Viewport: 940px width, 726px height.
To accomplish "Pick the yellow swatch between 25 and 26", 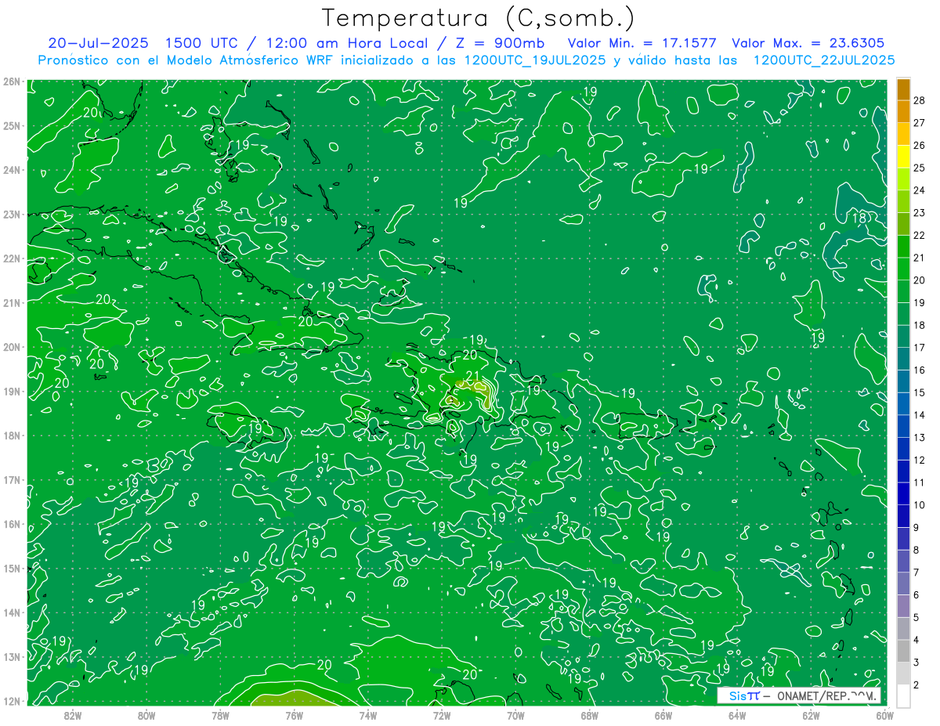I will [x=903, y=156].
